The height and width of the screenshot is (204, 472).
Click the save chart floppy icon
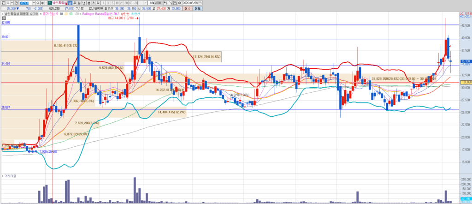point(175,3)
